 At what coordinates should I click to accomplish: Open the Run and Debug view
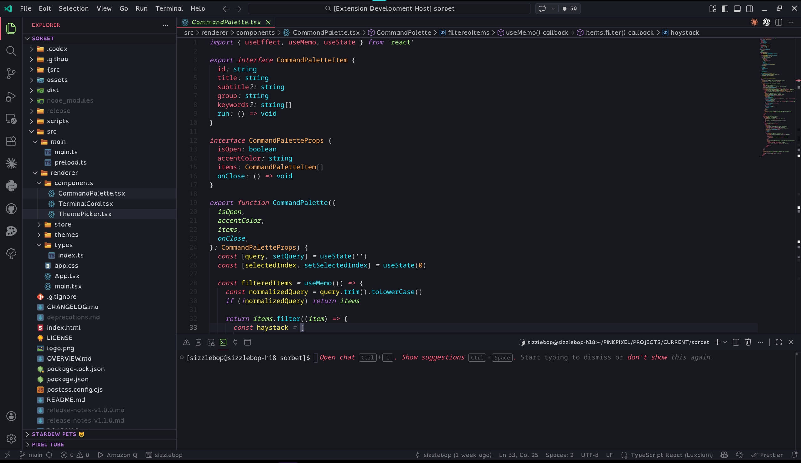pos(11,96)
